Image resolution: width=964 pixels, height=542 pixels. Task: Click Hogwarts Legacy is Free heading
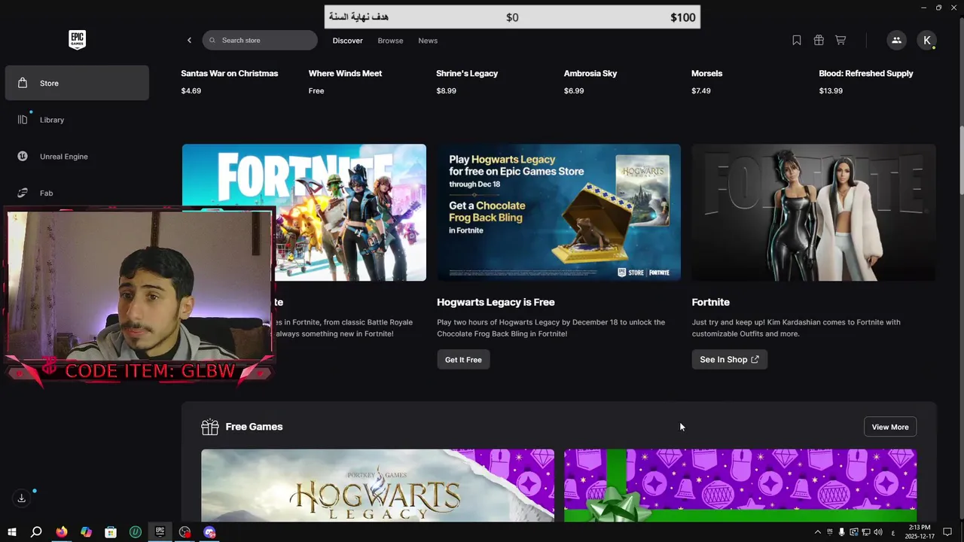(496, 302)
